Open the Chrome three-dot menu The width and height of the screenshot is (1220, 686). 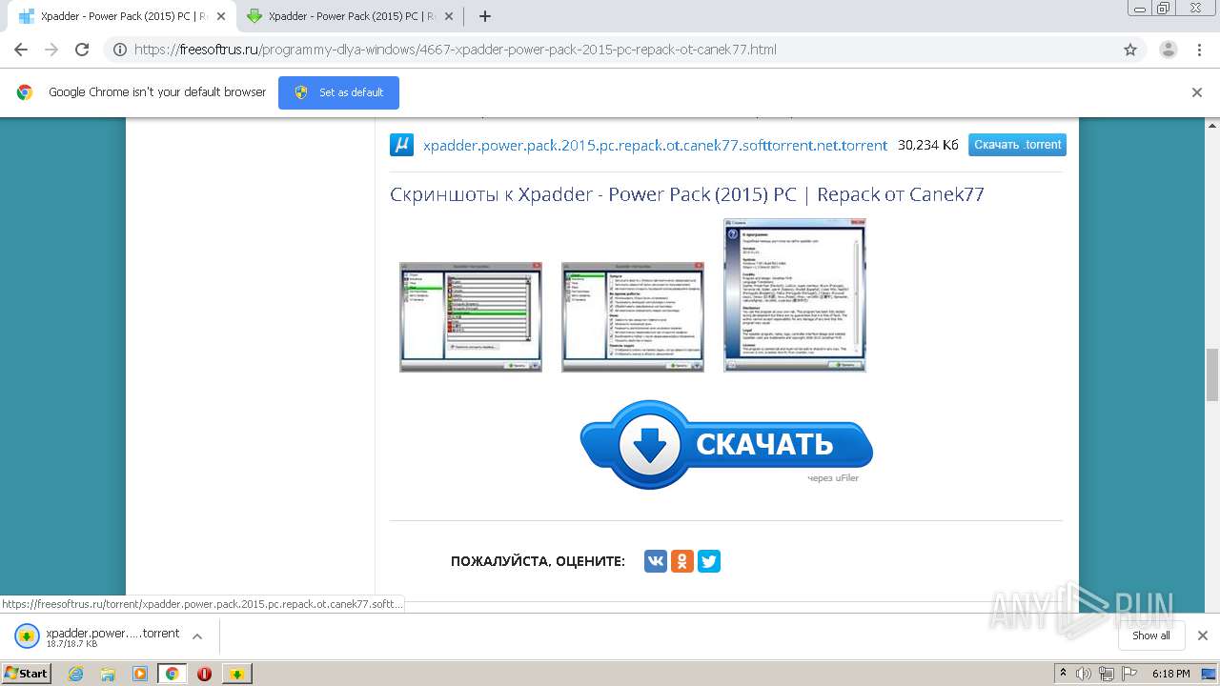1199,50
